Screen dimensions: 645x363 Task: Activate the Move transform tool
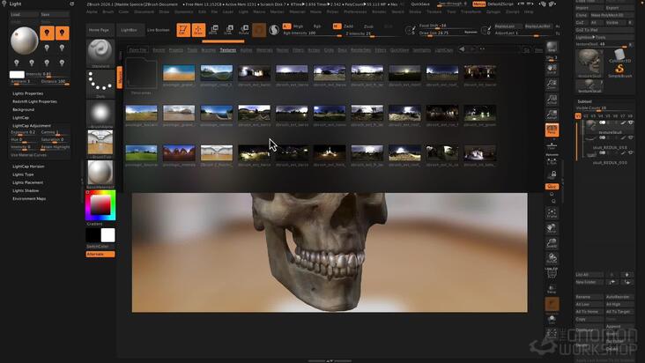pos(213,30)
